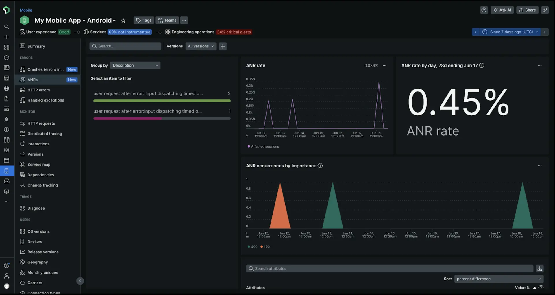Filter by the pink bar ANR item
555x295 pixels.
(162, 114)
